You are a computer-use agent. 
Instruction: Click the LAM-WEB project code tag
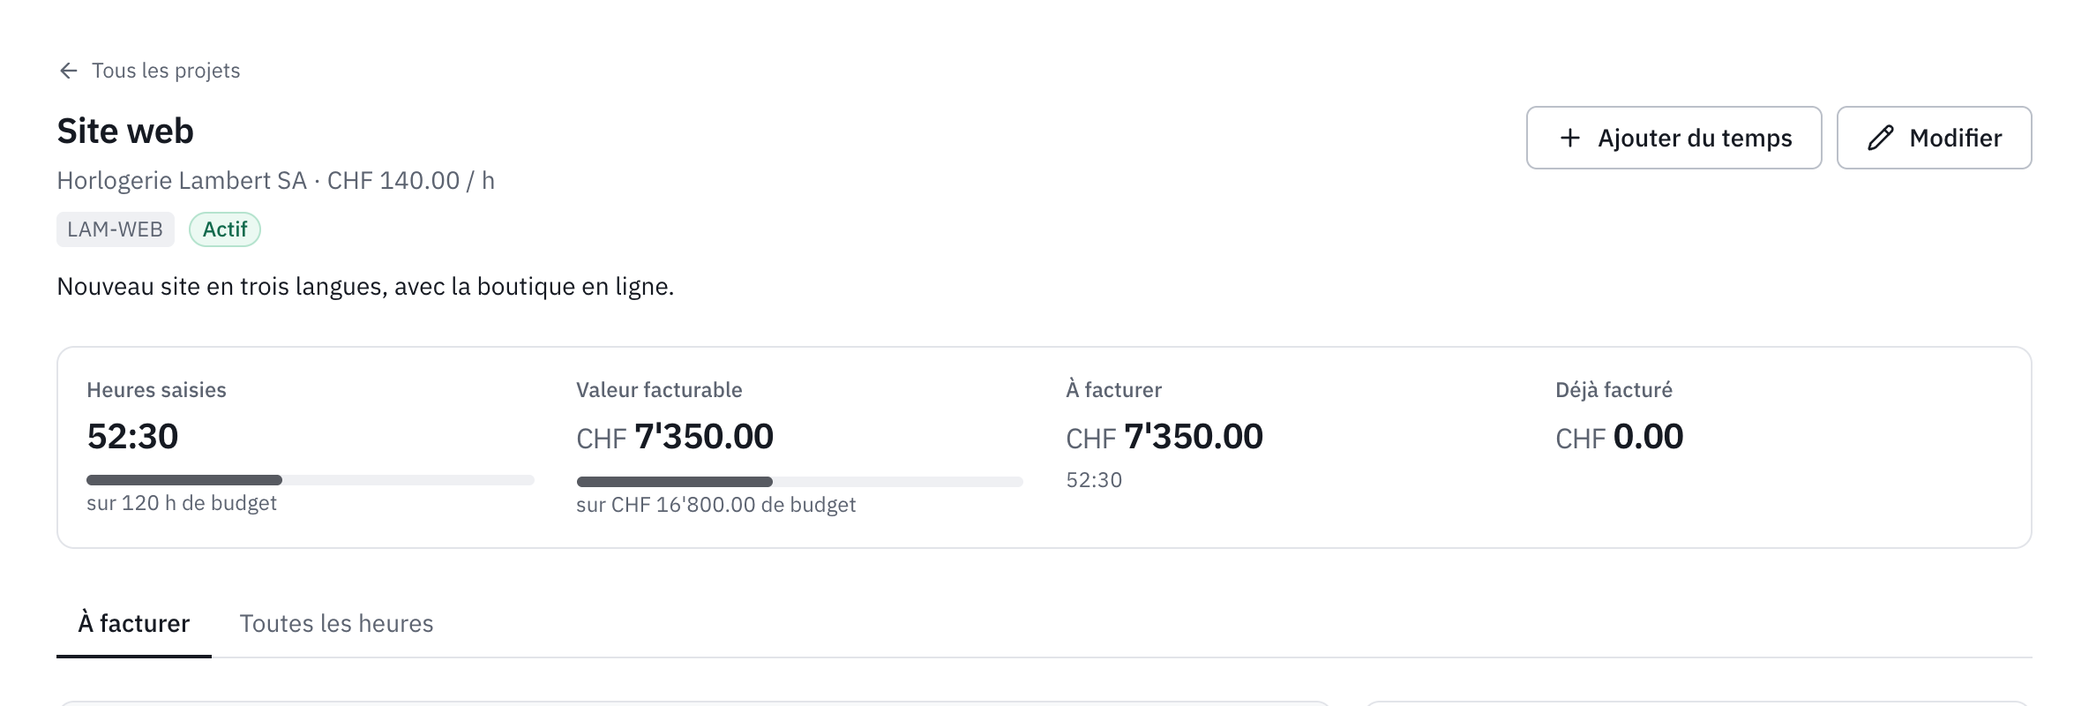(116, 229)
